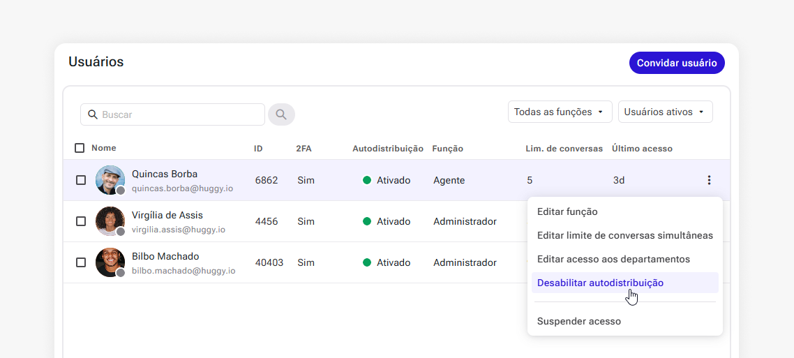Click Virgília de Assis's avatar photo
Screen dimensions: 794x358
(110, 221)
